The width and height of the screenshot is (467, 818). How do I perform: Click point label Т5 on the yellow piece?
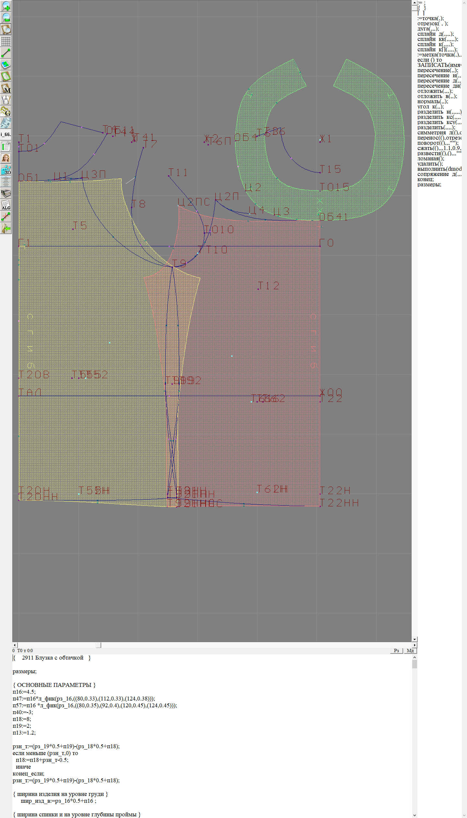coord(80,225)
